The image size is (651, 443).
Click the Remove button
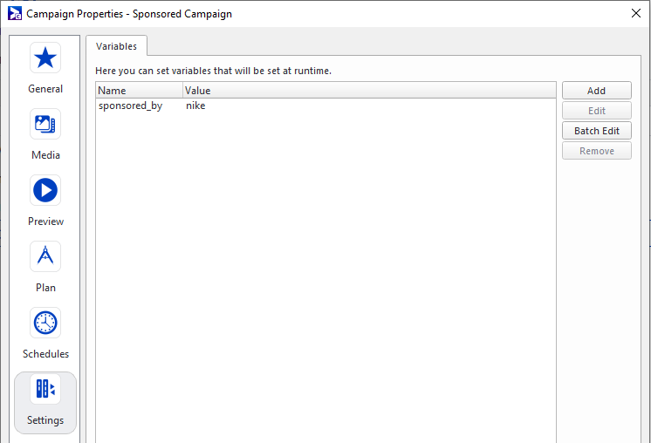pos(597,151)
